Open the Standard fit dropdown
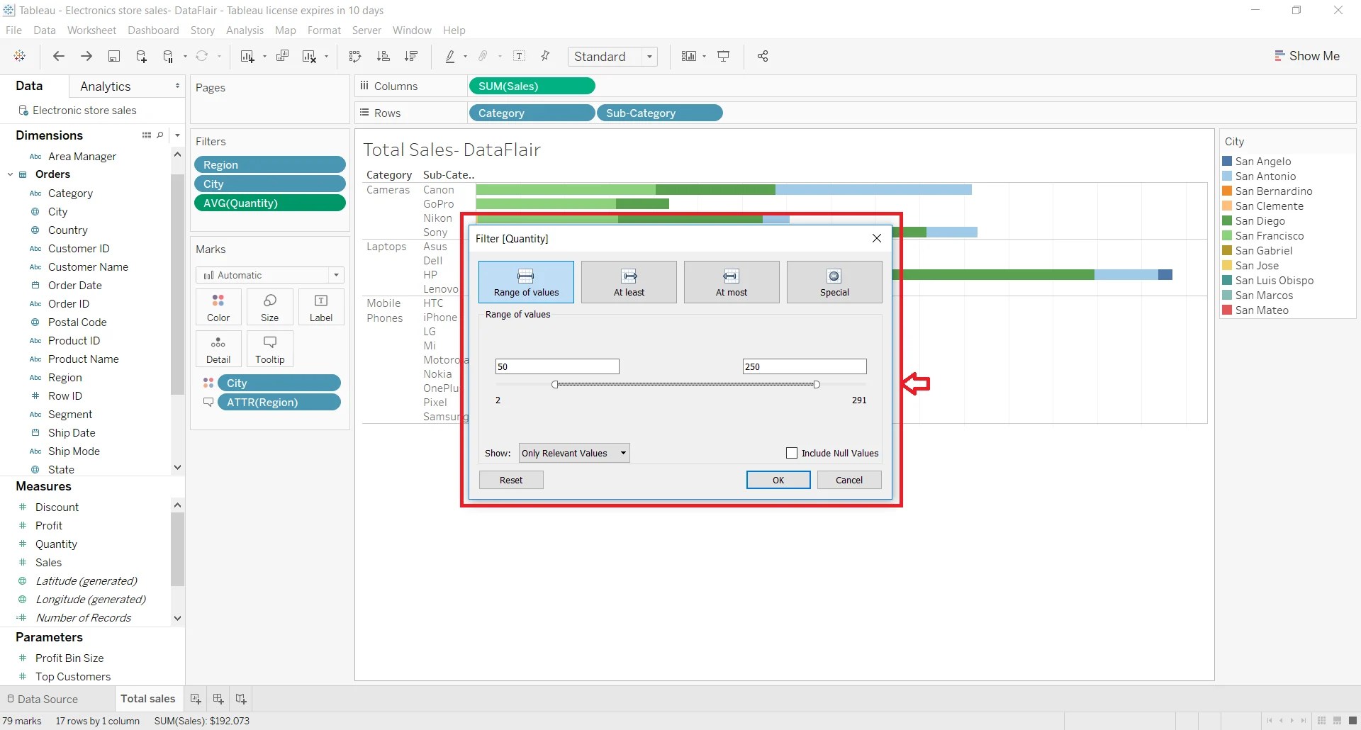Image resolution: width=1361 pixels, height=730 pixels. 651,56
